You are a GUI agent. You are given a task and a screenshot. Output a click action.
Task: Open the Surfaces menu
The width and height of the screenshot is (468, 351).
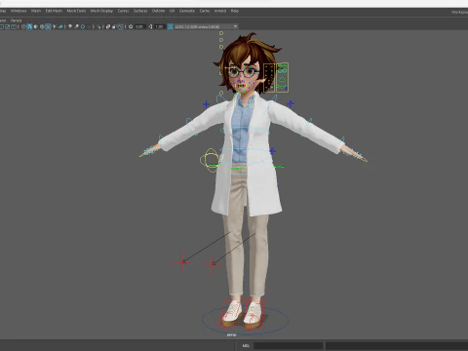click(x=140, y=11)
